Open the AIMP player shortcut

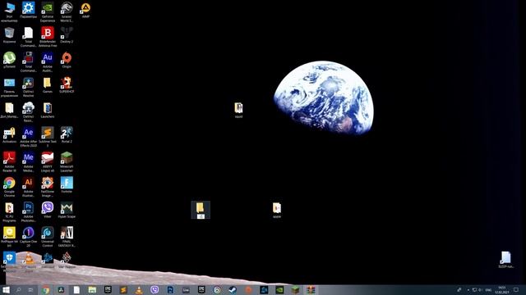click(85, 10)
